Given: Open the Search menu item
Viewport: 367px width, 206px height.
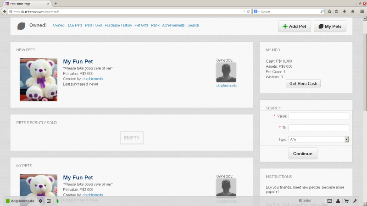Looking at the screenshot, I should [193, 25].
